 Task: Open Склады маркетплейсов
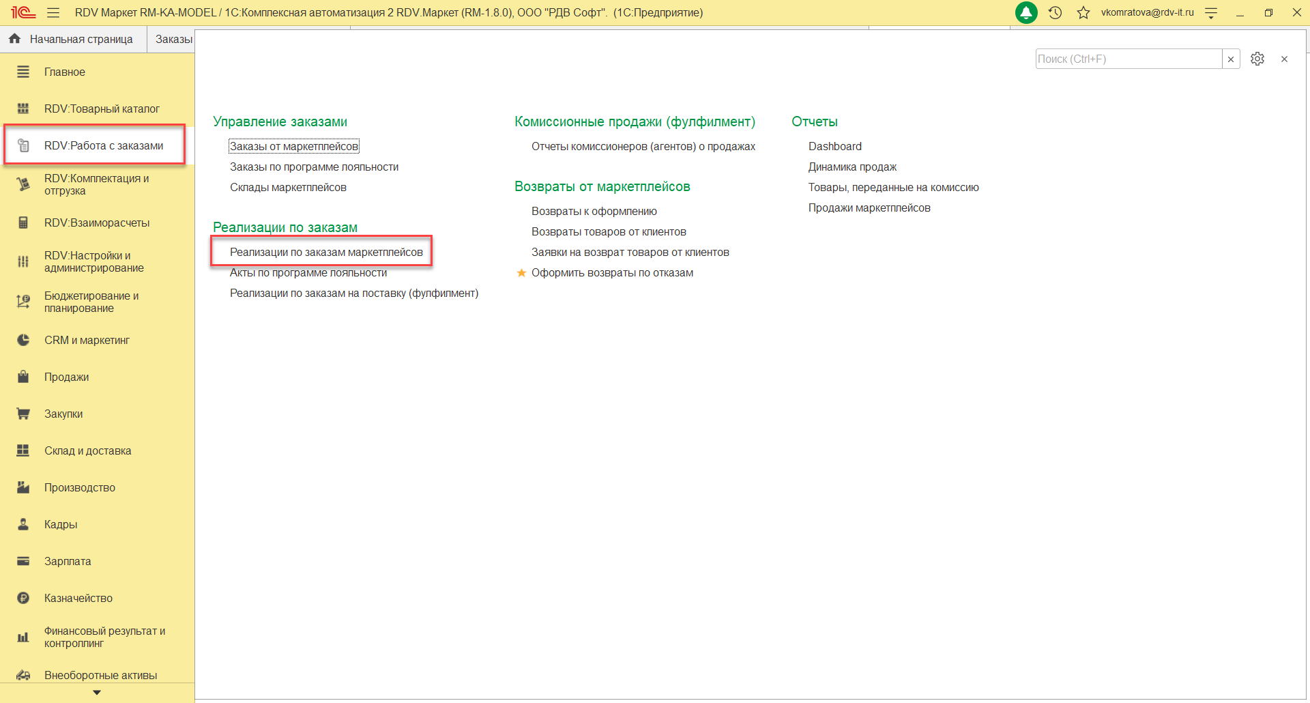click(288, 187)
